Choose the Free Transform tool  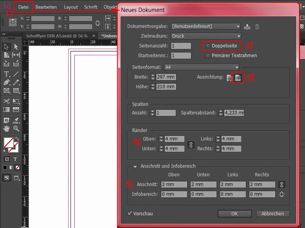pos(16,101)
